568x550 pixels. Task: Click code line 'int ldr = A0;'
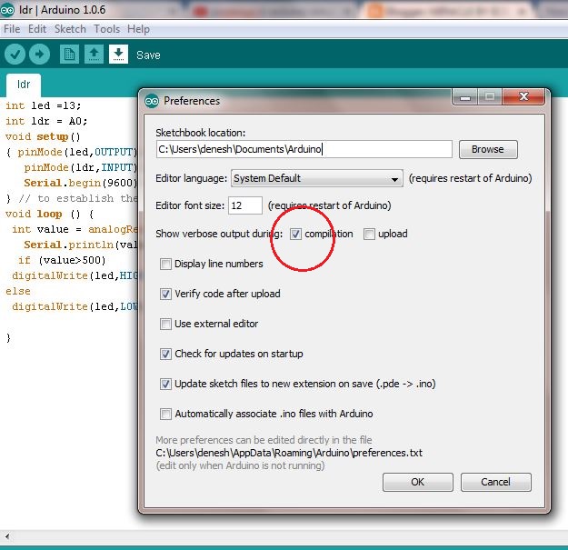tap(46, 122)
